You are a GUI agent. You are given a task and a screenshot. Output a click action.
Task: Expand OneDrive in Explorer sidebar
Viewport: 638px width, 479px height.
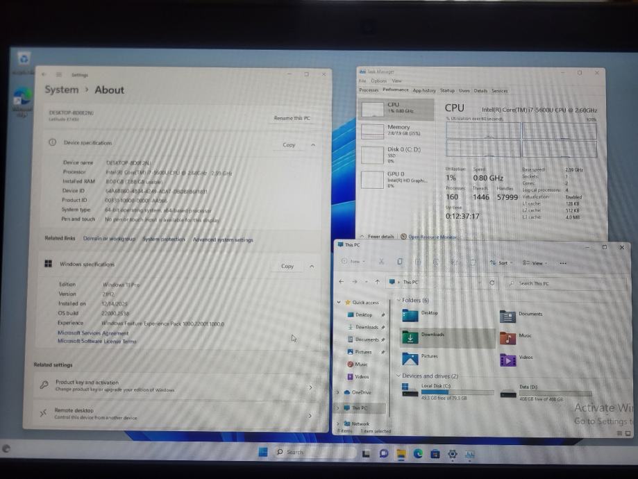(x=337, y=392)
